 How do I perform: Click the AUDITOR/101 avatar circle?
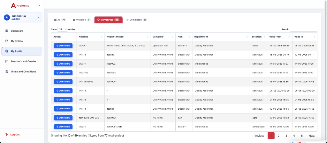pyautogui.click(x=7, y=17)
